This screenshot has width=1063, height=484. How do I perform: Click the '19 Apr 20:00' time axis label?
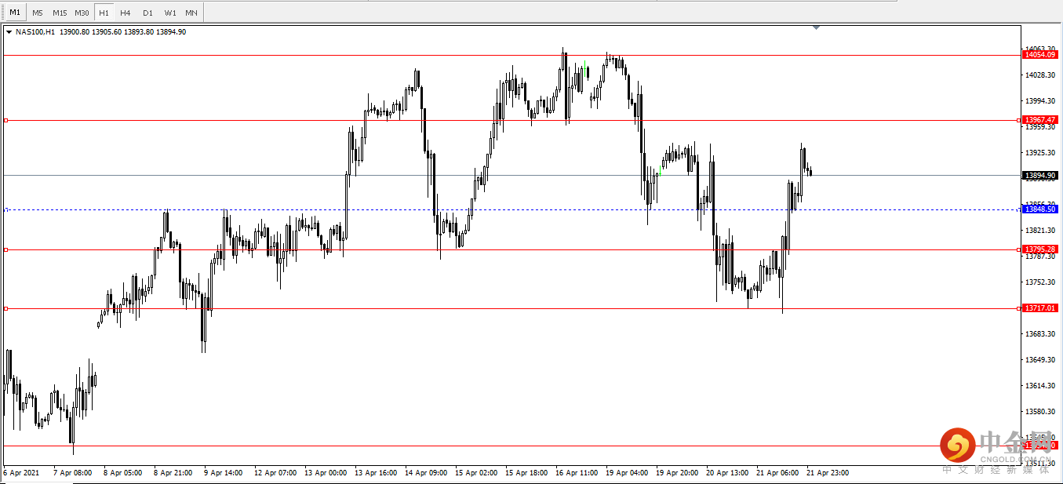click(677, 473)
